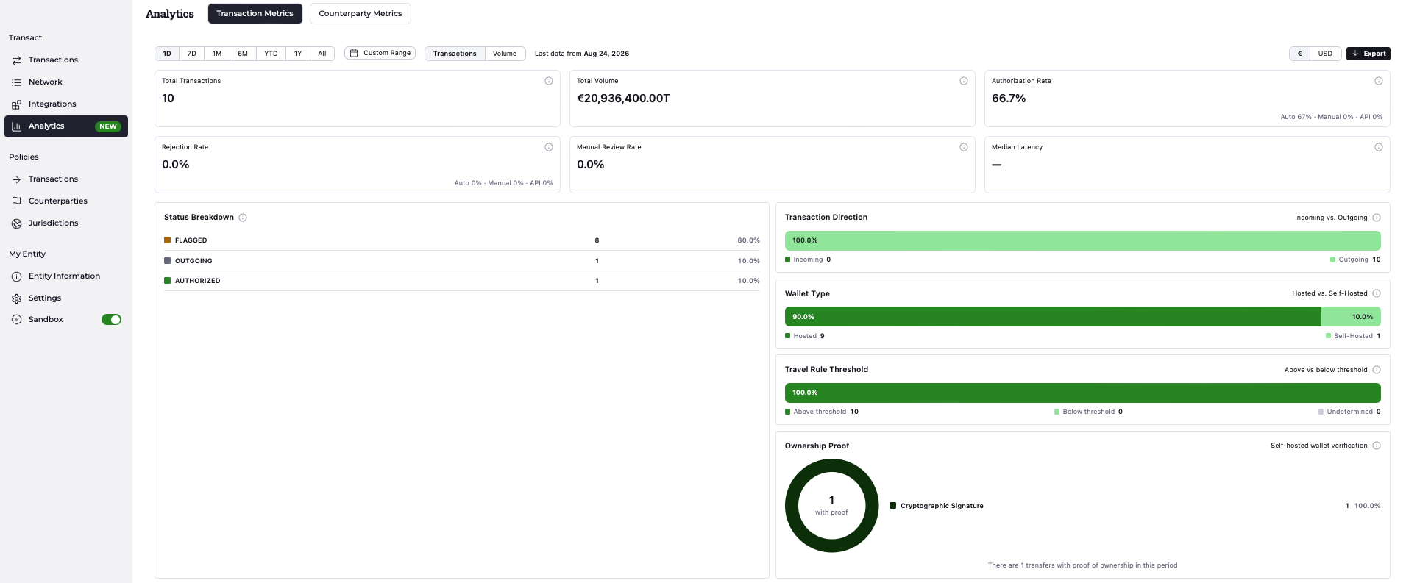Image resolution: width=1406 pixels, height=583 pixels.
Task: Click the Authorization Rate info icon
Action: pos(1379,81)
